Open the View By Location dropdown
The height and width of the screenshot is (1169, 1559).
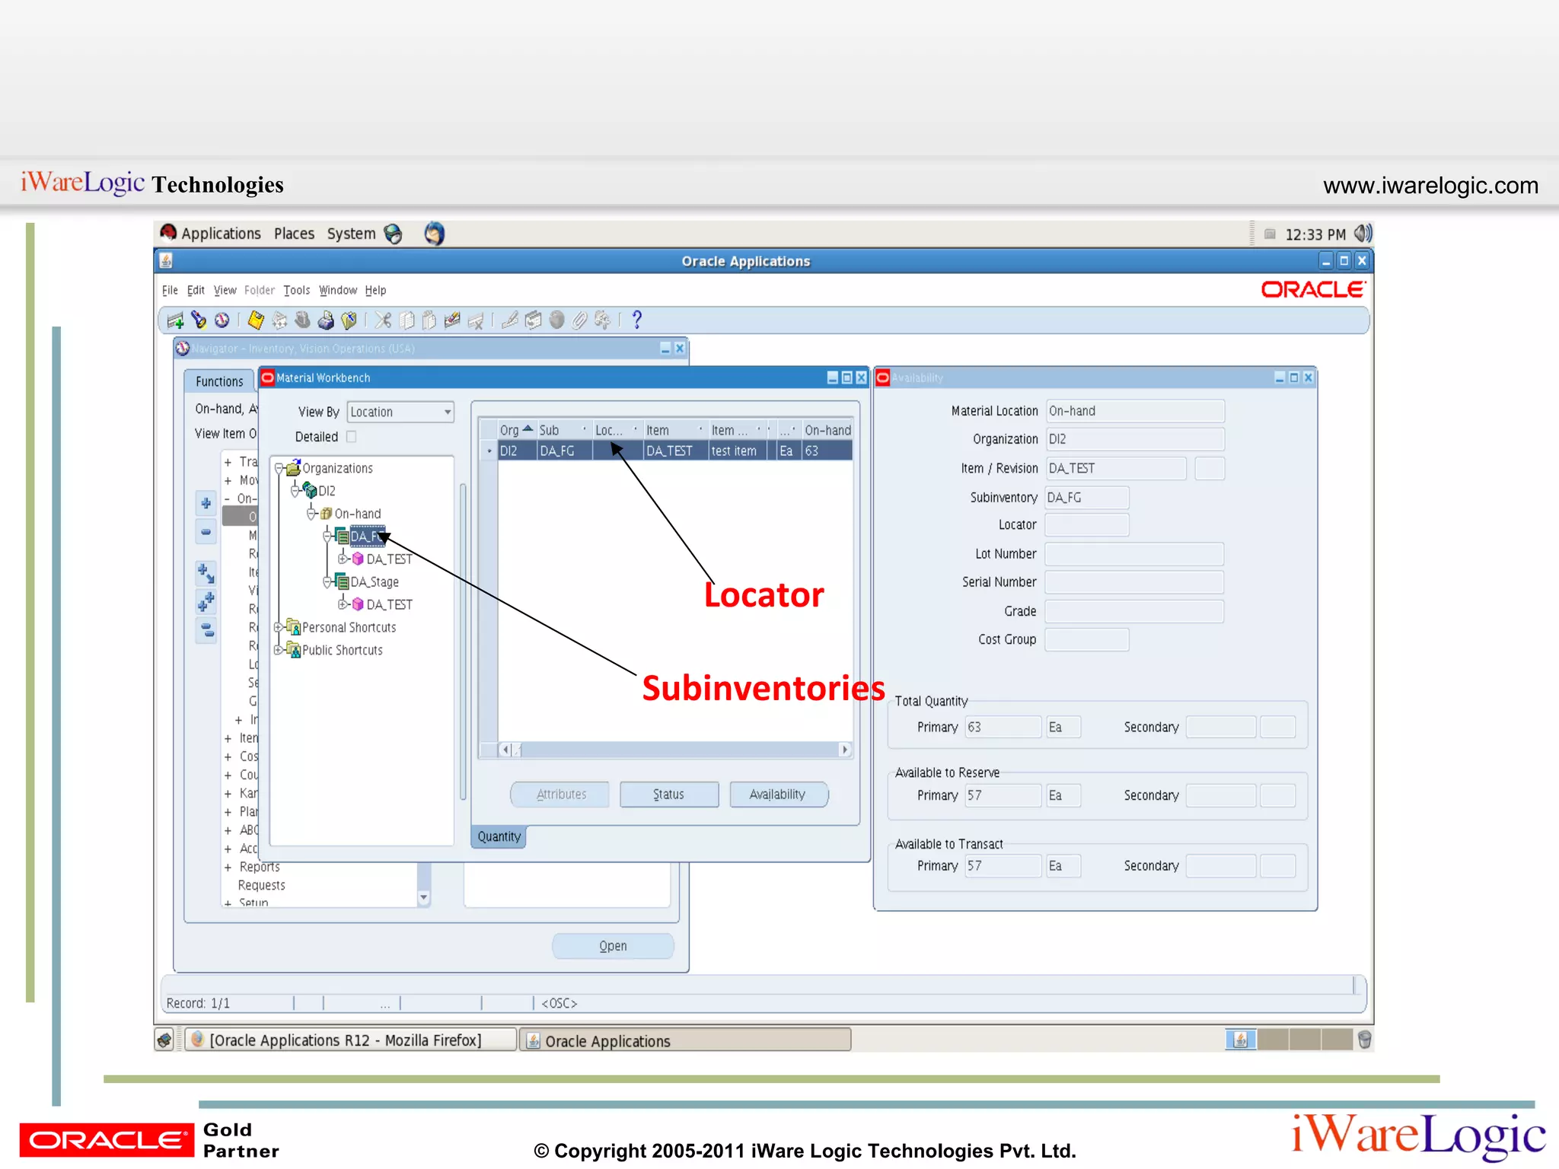click(x=400, y=412)
